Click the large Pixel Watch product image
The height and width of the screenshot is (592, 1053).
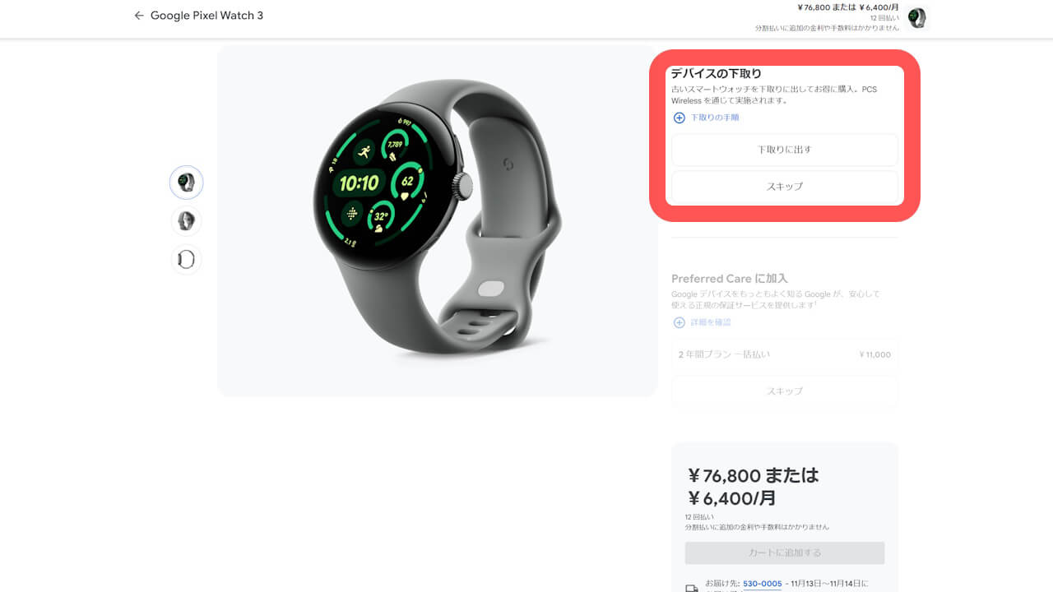click(x=438, y=220)
